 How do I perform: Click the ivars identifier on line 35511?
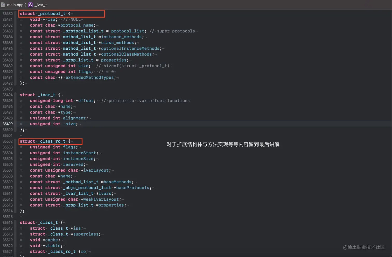point(105,194)
